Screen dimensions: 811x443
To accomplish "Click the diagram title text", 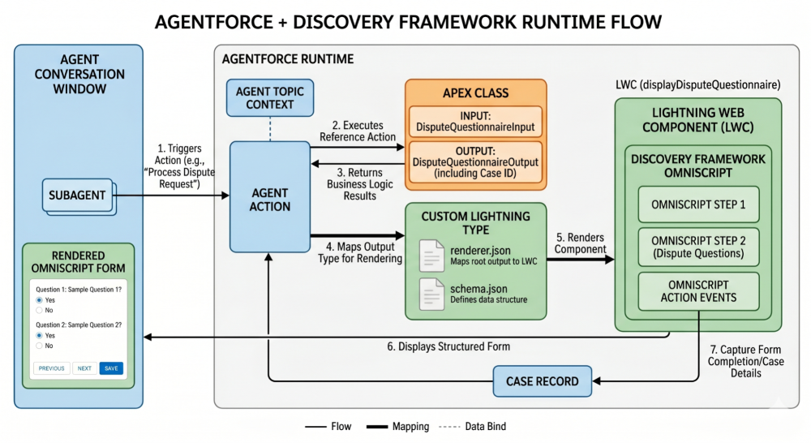I will (408, 22).
